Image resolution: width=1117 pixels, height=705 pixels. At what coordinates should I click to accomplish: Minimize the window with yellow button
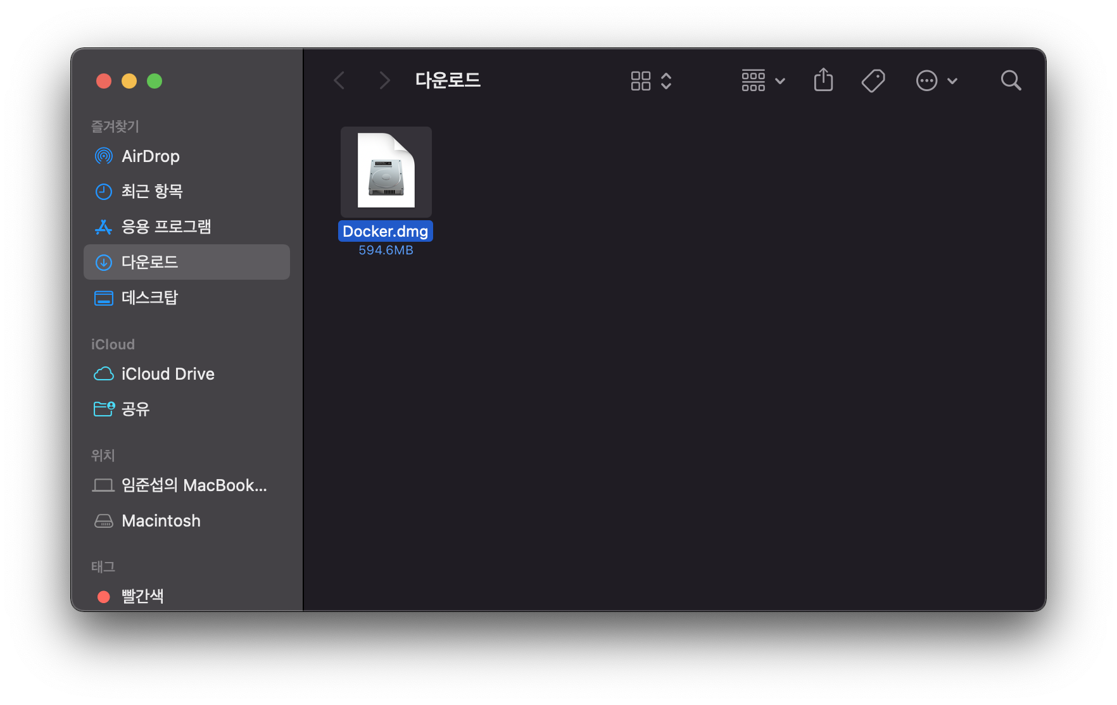(x=129, y=81)
